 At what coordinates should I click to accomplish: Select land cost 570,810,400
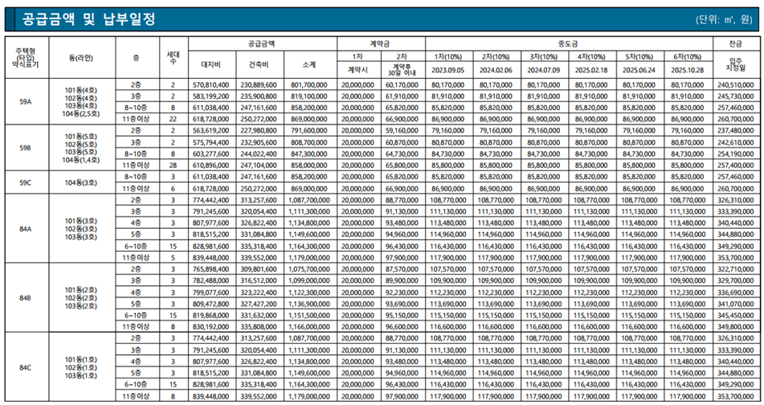coord(211,85)
